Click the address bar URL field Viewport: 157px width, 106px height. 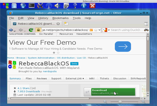click(65, 30)
